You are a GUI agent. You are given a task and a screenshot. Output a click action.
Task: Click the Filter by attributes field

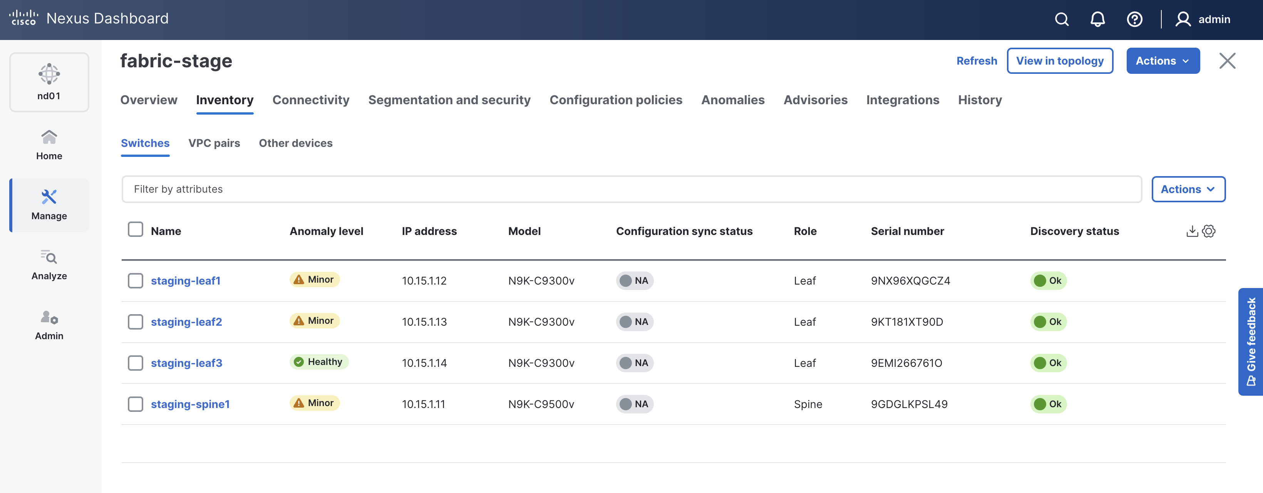click(x=631, y=189)
